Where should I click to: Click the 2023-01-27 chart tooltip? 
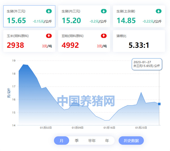[147, 64]
